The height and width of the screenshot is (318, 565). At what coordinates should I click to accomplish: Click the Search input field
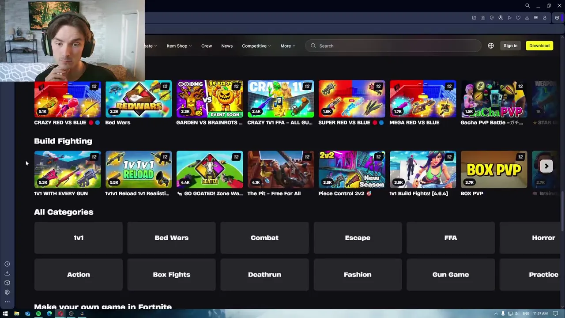coord(393,45)
